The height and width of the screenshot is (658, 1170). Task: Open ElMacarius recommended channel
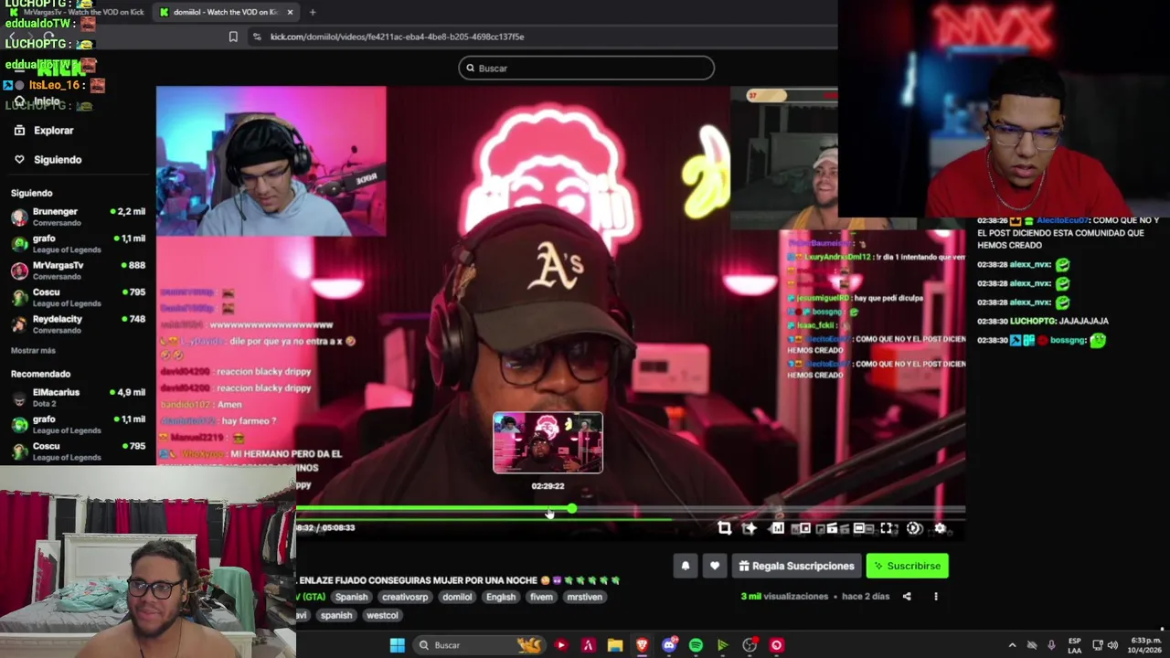coord(78,398)
